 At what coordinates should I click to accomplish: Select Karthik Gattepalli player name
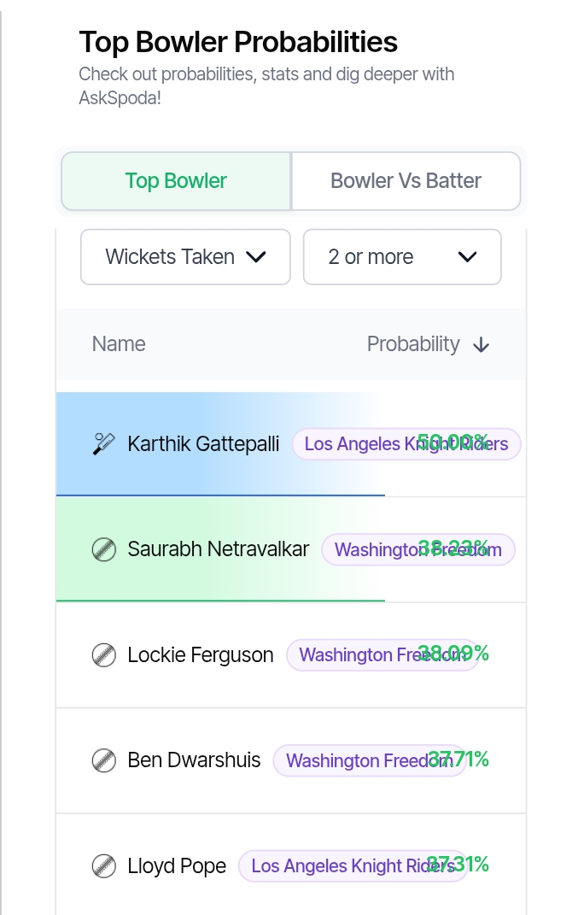(x=203, y=443)
